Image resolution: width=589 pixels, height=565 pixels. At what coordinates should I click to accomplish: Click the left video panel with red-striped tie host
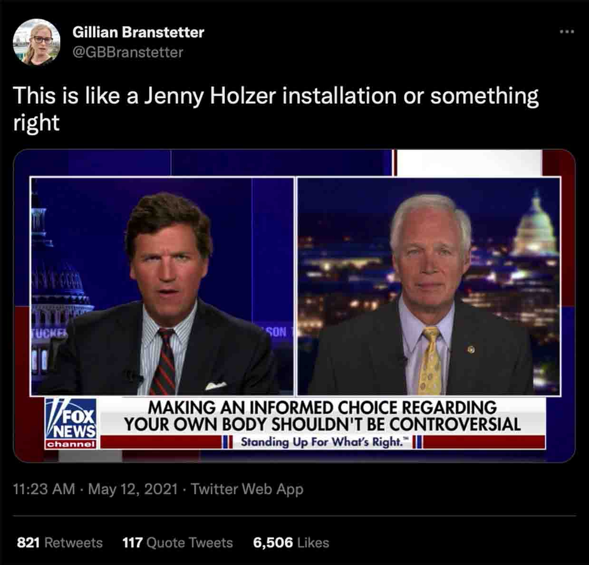point(162,286)
